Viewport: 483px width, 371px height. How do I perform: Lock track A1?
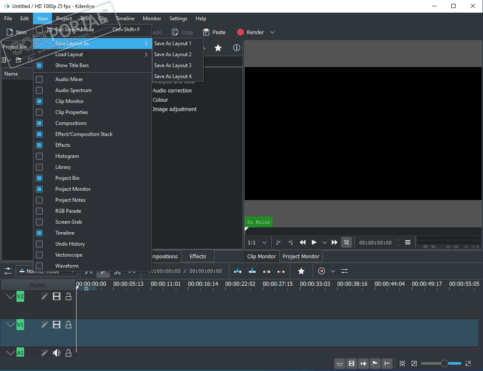point(68,353)
